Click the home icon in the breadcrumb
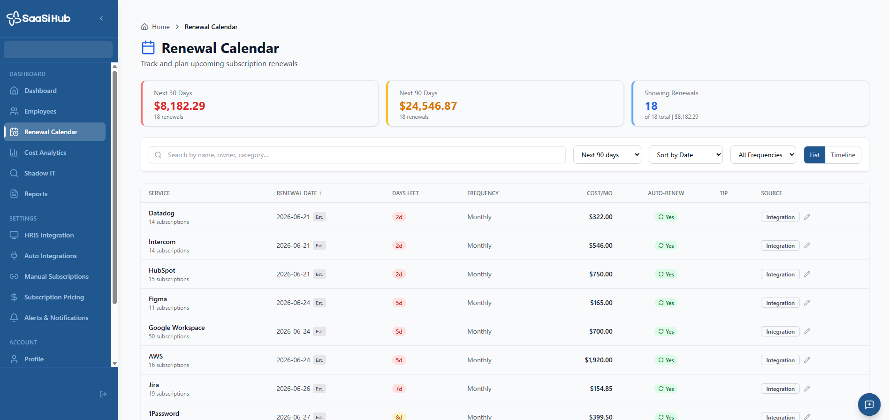Screen dimensions: 889x420 coord(144,27)
